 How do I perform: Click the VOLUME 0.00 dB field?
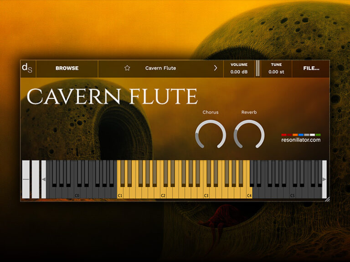239,69
